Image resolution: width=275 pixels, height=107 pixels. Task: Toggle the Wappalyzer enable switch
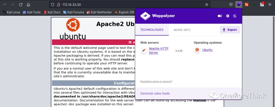(x=220, y=16)
